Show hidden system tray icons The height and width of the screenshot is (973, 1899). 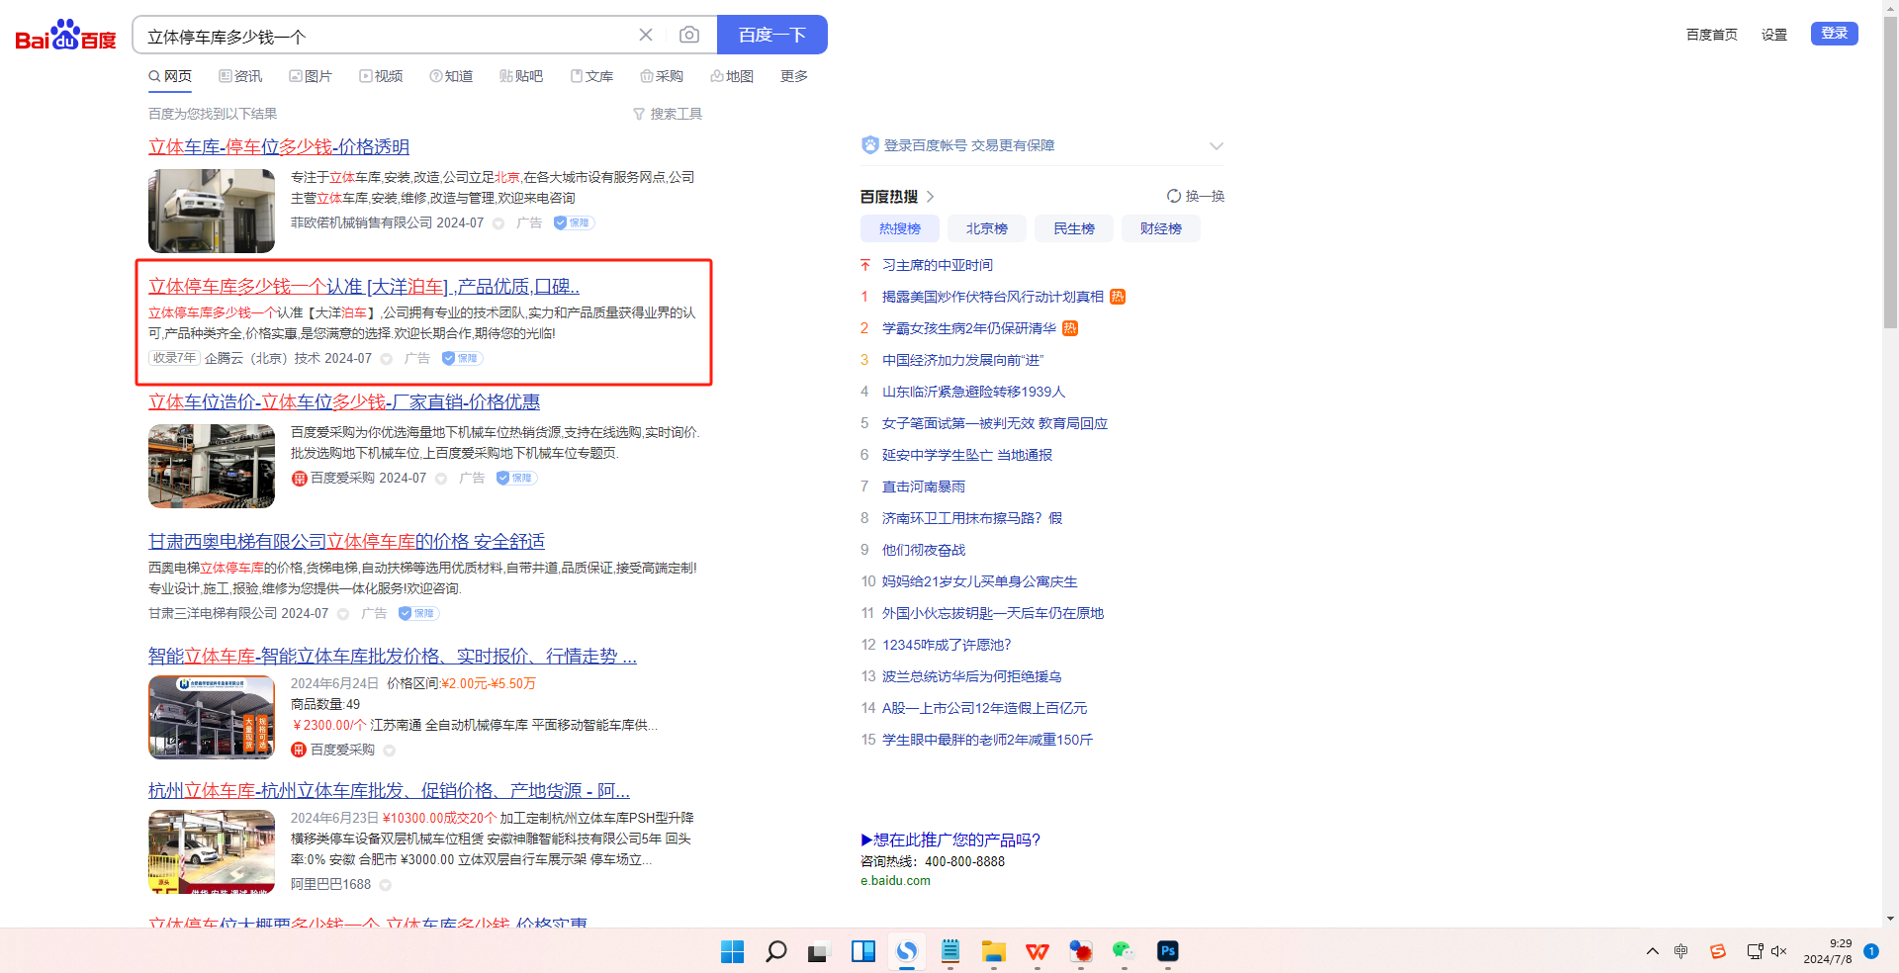[x=1652, y=951]
